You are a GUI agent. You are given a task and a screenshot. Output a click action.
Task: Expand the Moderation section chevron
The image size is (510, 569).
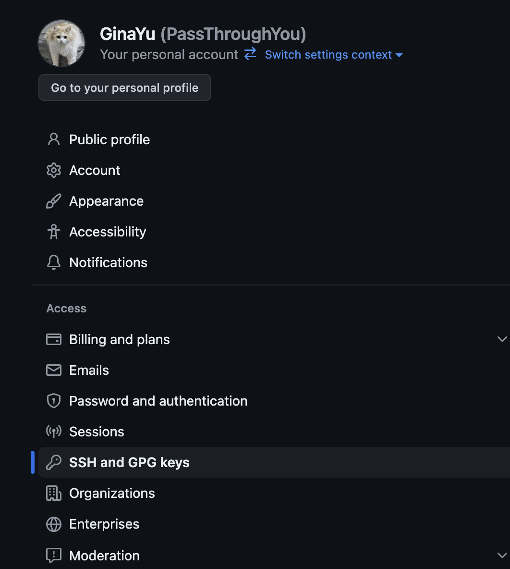[x=502, y=556]
